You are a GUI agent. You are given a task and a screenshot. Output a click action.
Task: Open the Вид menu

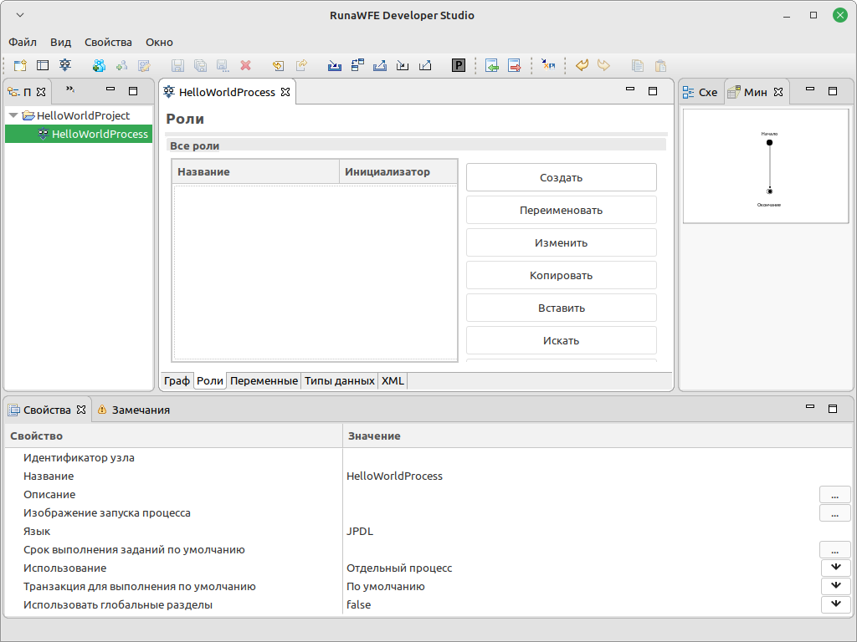coord(60,42)
